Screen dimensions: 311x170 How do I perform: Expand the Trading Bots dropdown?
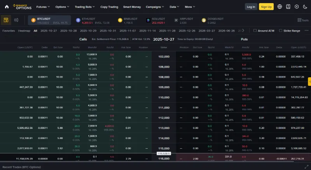(x=85, y=7)
